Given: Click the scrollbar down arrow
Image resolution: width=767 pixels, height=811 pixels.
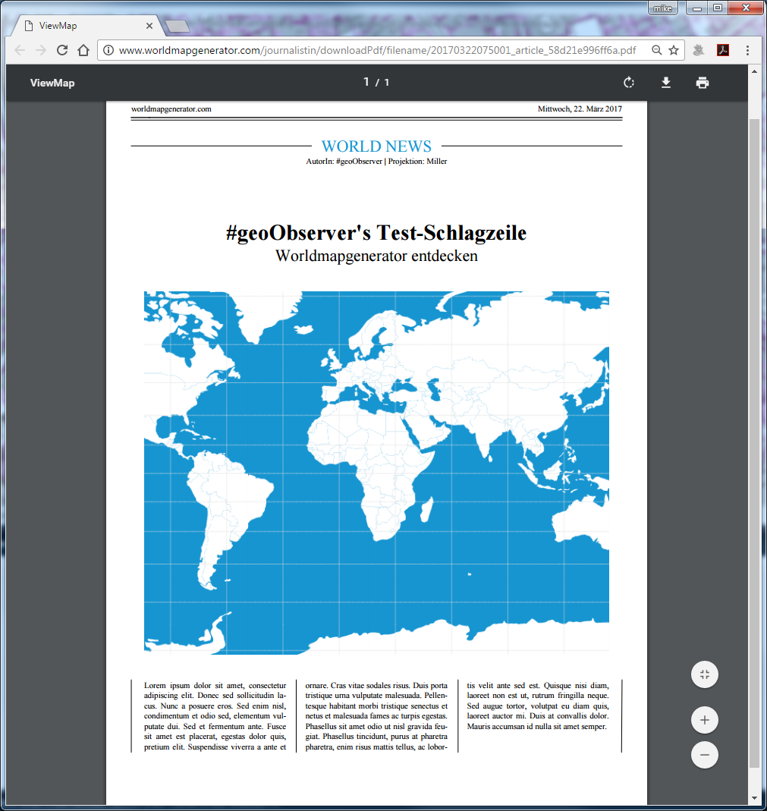Looking at the screenshot, I should click(x=755, y=799).
